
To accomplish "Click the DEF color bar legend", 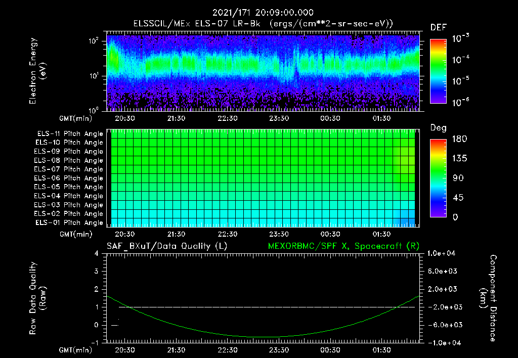I will point(439,71).
